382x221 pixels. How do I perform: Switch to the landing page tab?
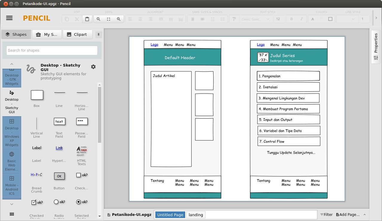pos(196,215)
